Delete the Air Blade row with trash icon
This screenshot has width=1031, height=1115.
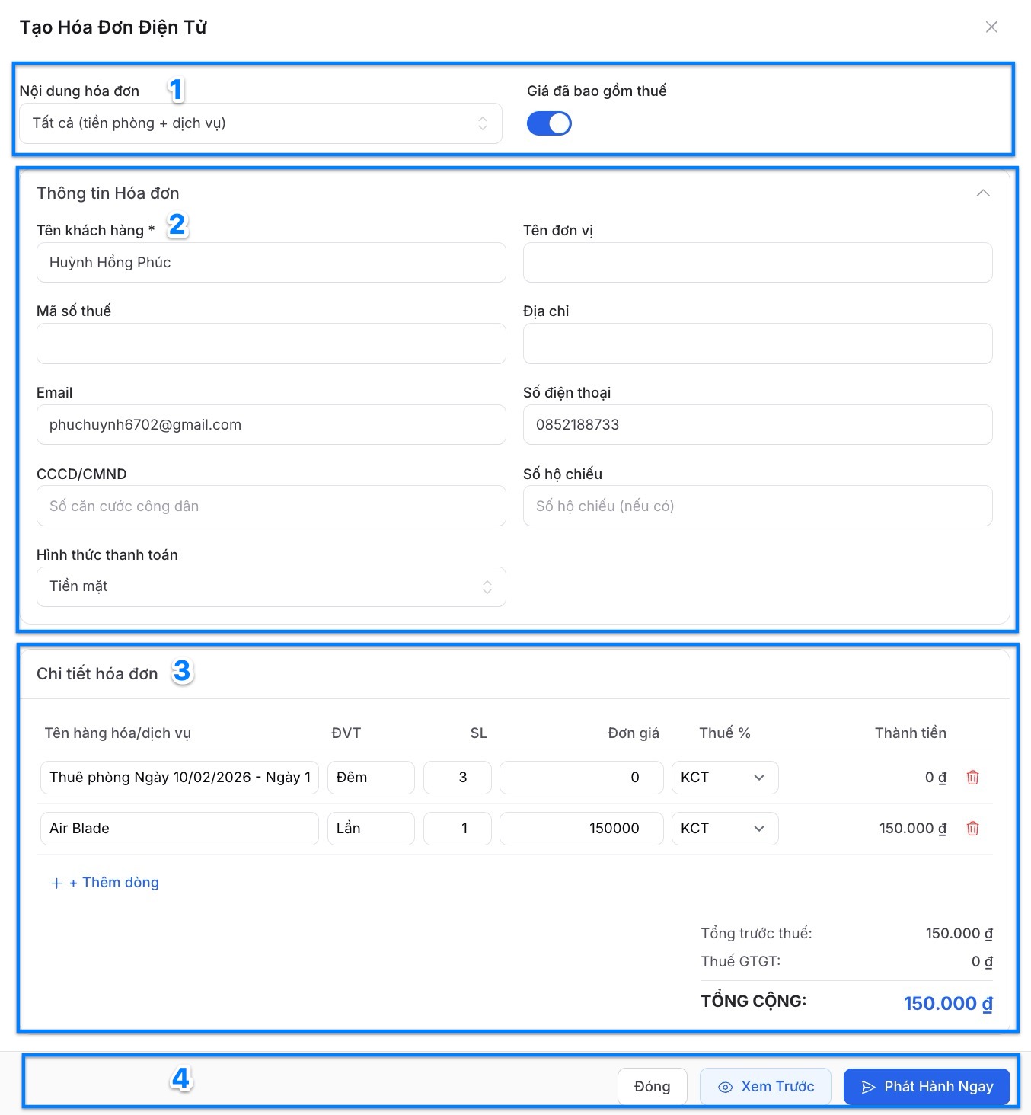point(972,829)
